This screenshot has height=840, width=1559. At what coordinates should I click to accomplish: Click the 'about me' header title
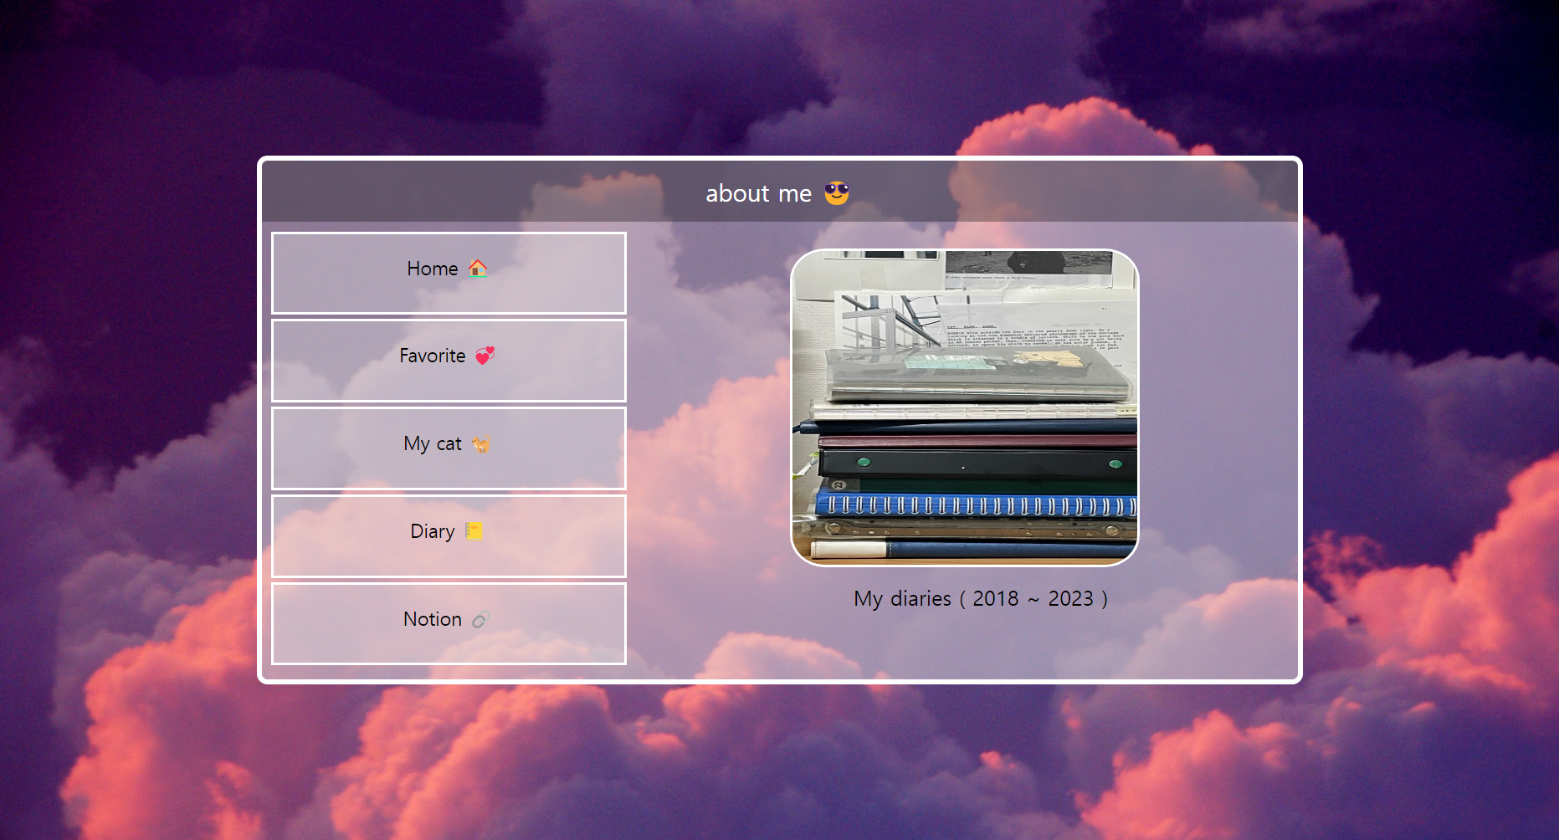pyautogui.click(x=758, y=193)
